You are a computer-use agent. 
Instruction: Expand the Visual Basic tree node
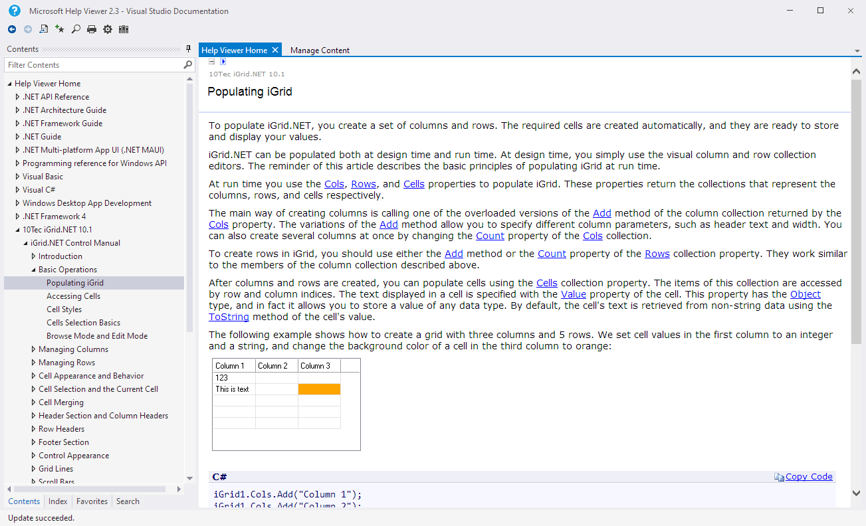[18, 177]
